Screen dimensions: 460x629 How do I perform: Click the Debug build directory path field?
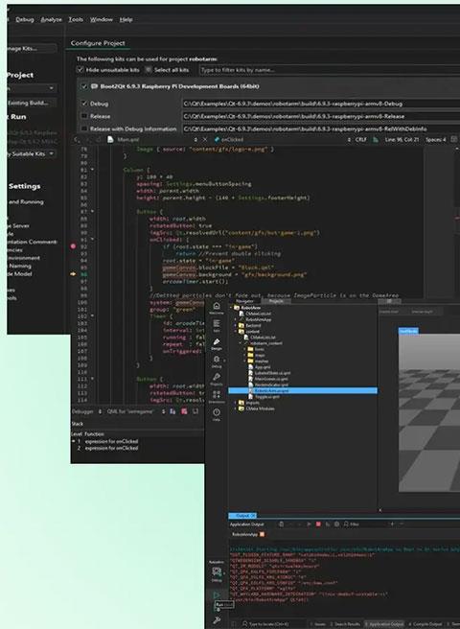point(321,104)
